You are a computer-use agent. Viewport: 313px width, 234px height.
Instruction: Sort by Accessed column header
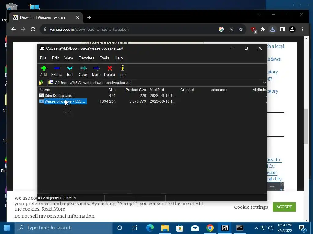click(219, 90)
